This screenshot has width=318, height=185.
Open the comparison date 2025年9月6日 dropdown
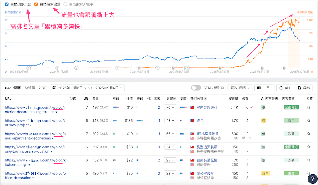click(x=110, y=88)
